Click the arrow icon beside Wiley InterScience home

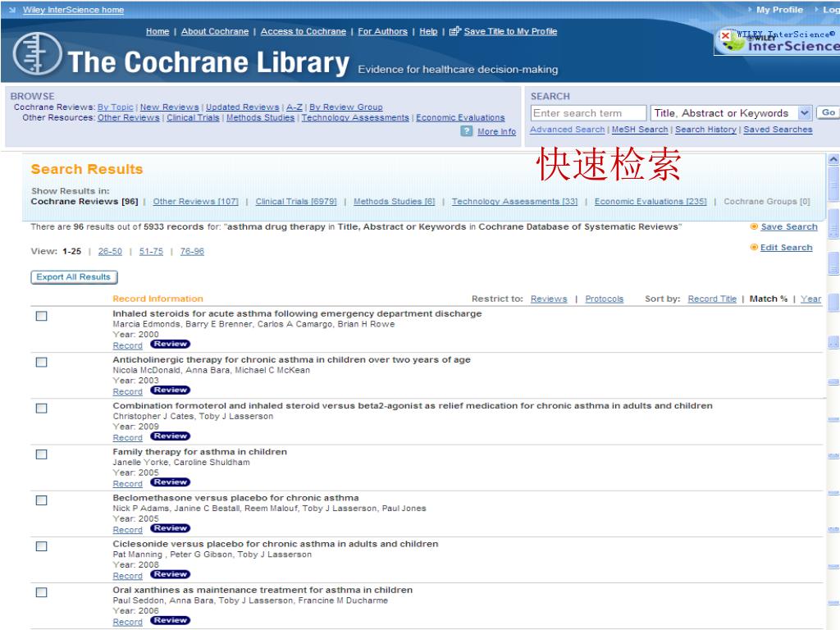pos(12,10)
